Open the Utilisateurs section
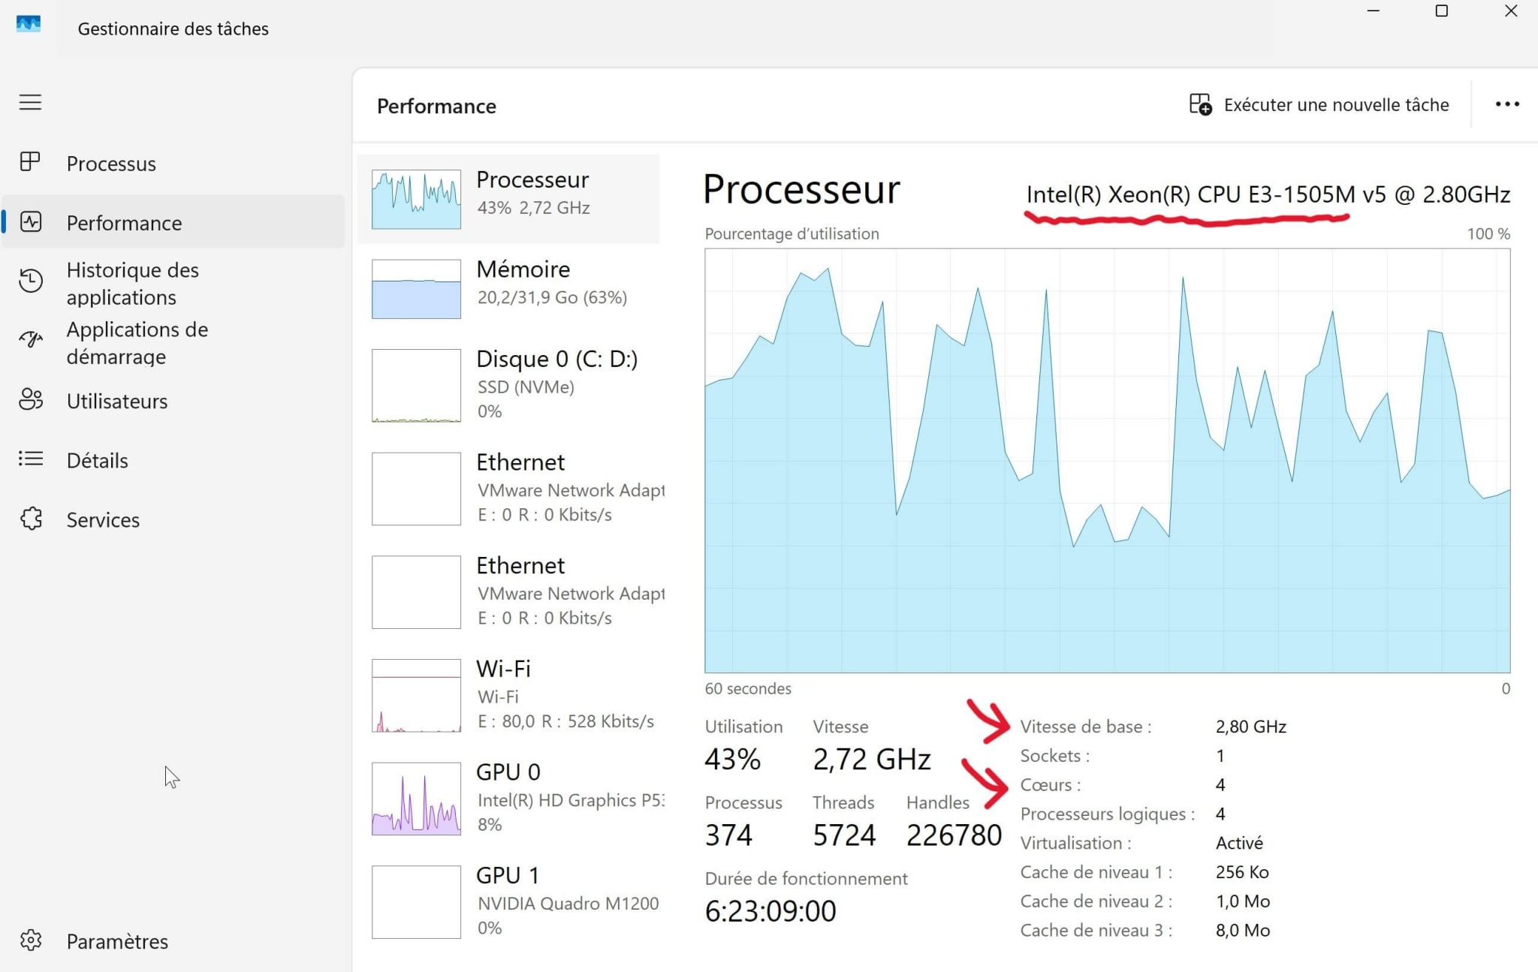1538x972 pixels. pos(116,401)
